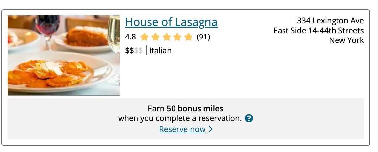This screenshot has height=152, width=378.
Task: Click the greyed-out dollar signs
Action: [x=138, y=51]
